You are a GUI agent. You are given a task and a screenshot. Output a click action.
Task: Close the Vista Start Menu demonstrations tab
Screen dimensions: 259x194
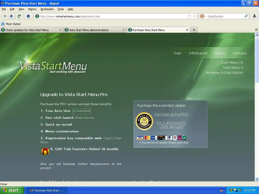(x=123, y=30)
